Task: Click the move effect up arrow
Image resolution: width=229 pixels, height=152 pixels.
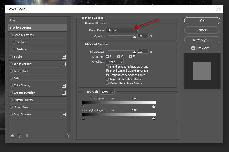Action: pos(20,136)
